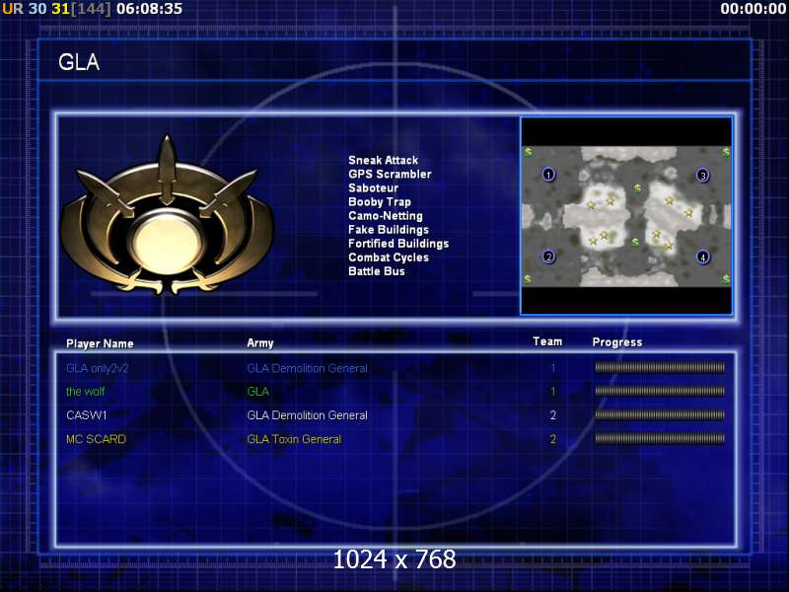
Task: Select start position 1 on the minimap
Action: pyautogui.click(x=548, y=175)
